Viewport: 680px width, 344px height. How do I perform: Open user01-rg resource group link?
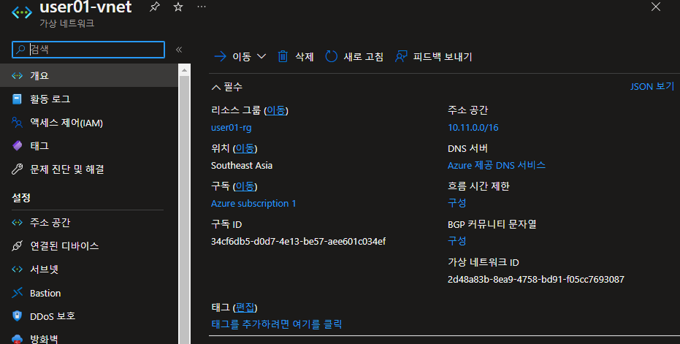(x=231, y=128)
